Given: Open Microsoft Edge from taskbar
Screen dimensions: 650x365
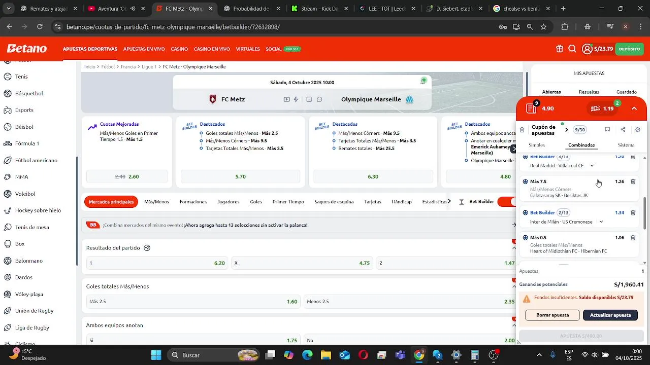Looking at the screenshot, I should click(x=307, y=355).
